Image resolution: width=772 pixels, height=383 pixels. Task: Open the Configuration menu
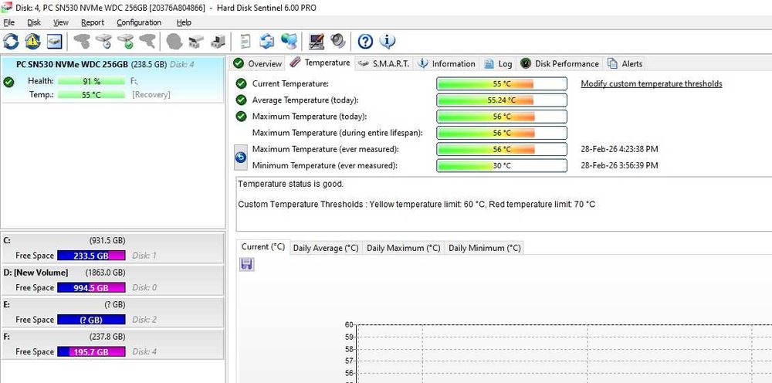point(139,22)
